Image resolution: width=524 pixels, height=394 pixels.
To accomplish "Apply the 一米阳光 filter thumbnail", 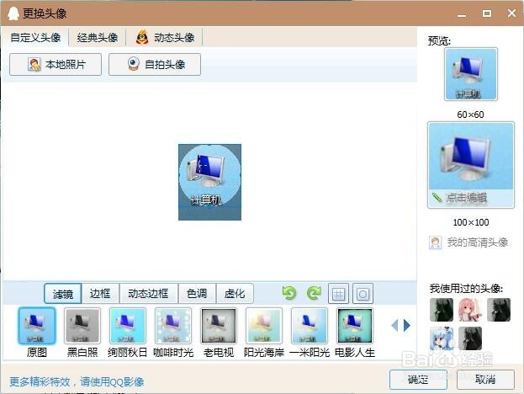I will (x=310, y=326).
